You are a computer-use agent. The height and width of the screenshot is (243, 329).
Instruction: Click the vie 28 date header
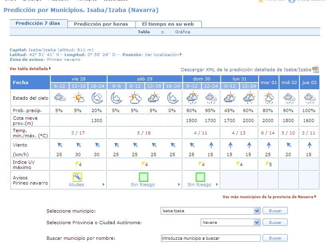[x=78, y=79]
